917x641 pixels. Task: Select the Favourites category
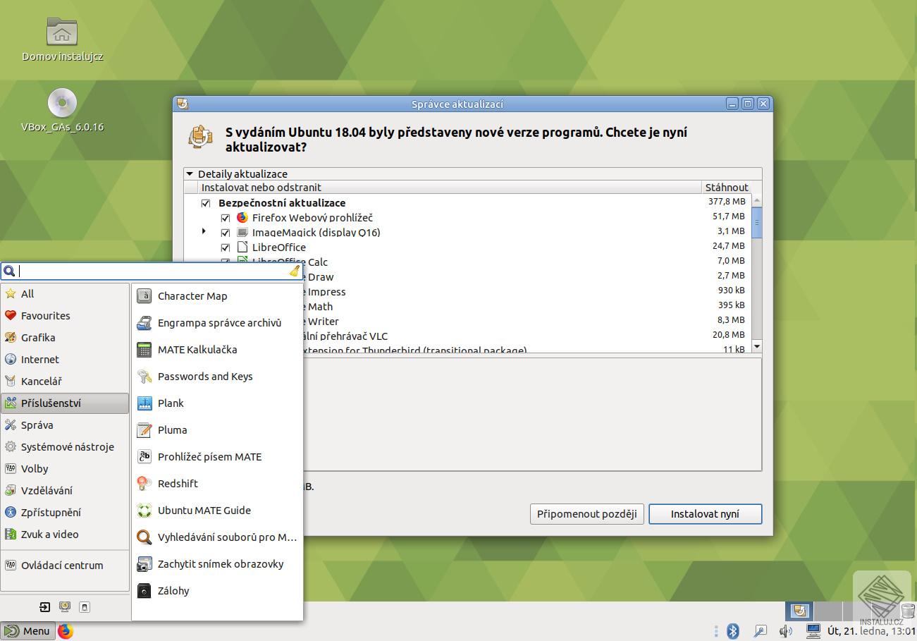(x=65, y=316)
